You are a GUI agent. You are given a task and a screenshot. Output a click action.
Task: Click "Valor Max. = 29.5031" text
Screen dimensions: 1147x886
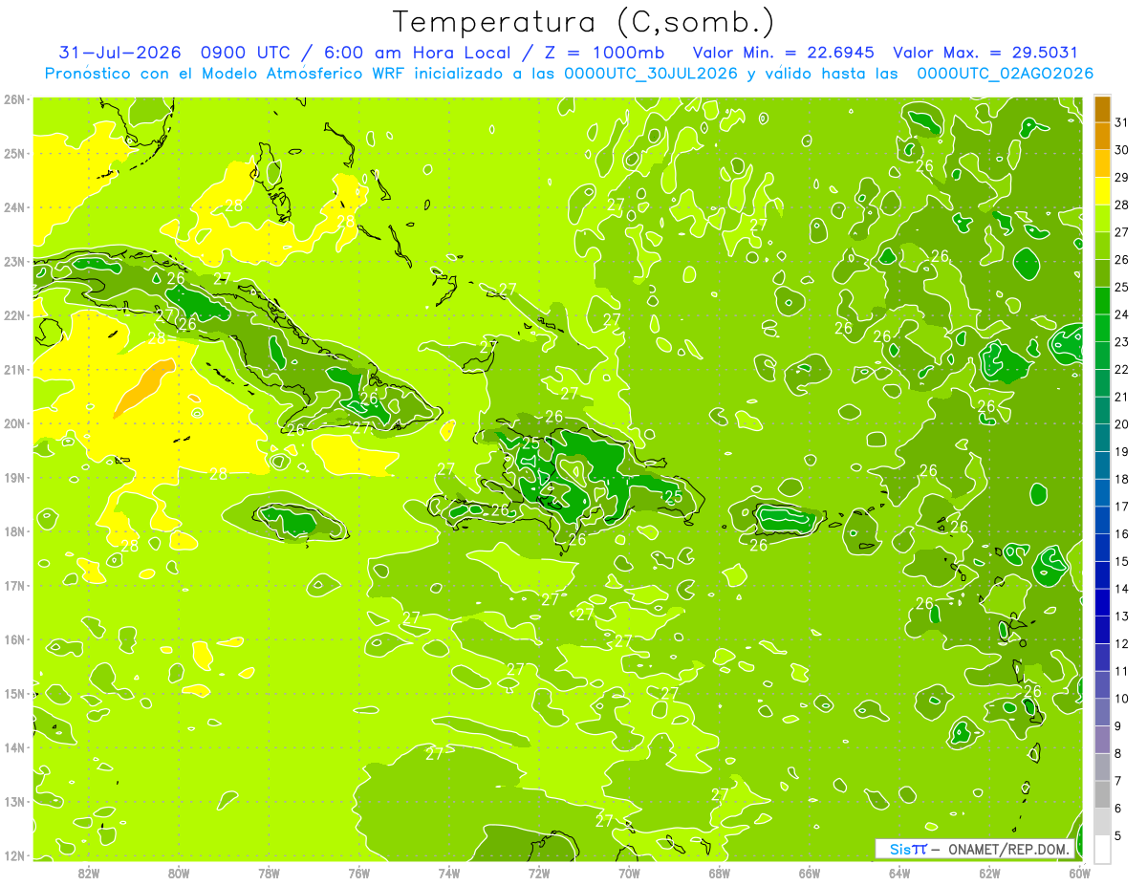pos(985,53)
